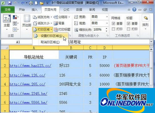Enable gridlines View (查看) checkbox
This screenshot has height=113, width=155.
[113, 23]
